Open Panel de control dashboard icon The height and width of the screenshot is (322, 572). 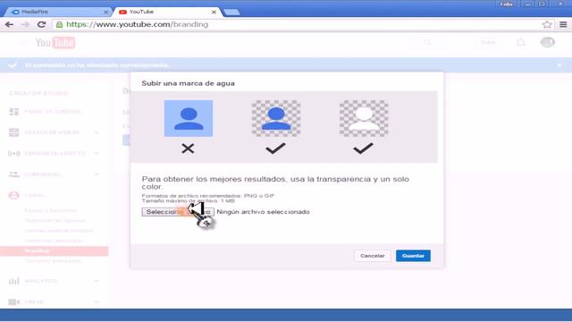coord(14,111)
